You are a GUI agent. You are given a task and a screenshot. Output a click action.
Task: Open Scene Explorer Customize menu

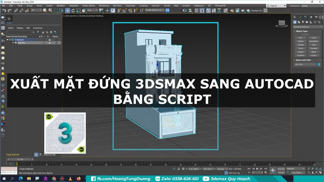(38, 28)
